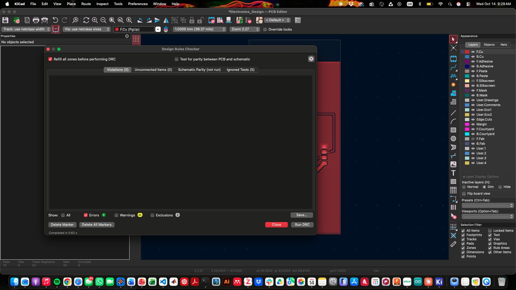Open the Route menu
The height and width of the screenshot is (290, 516).
tap(86, 4)
